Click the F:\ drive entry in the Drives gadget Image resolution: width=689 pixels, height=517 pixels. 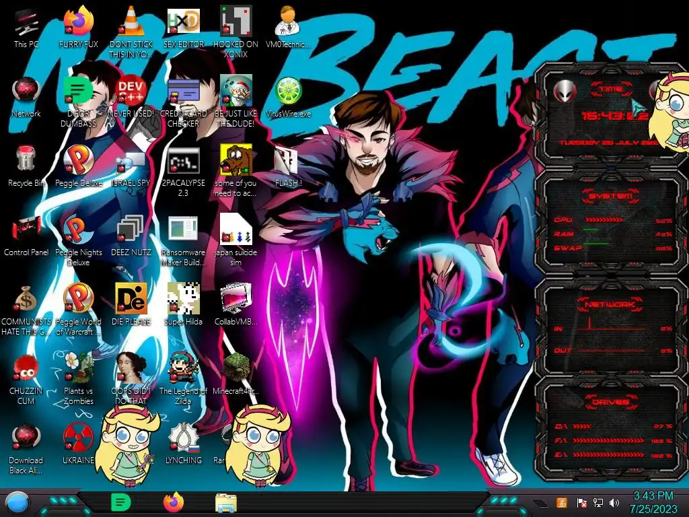click(614, 440)
